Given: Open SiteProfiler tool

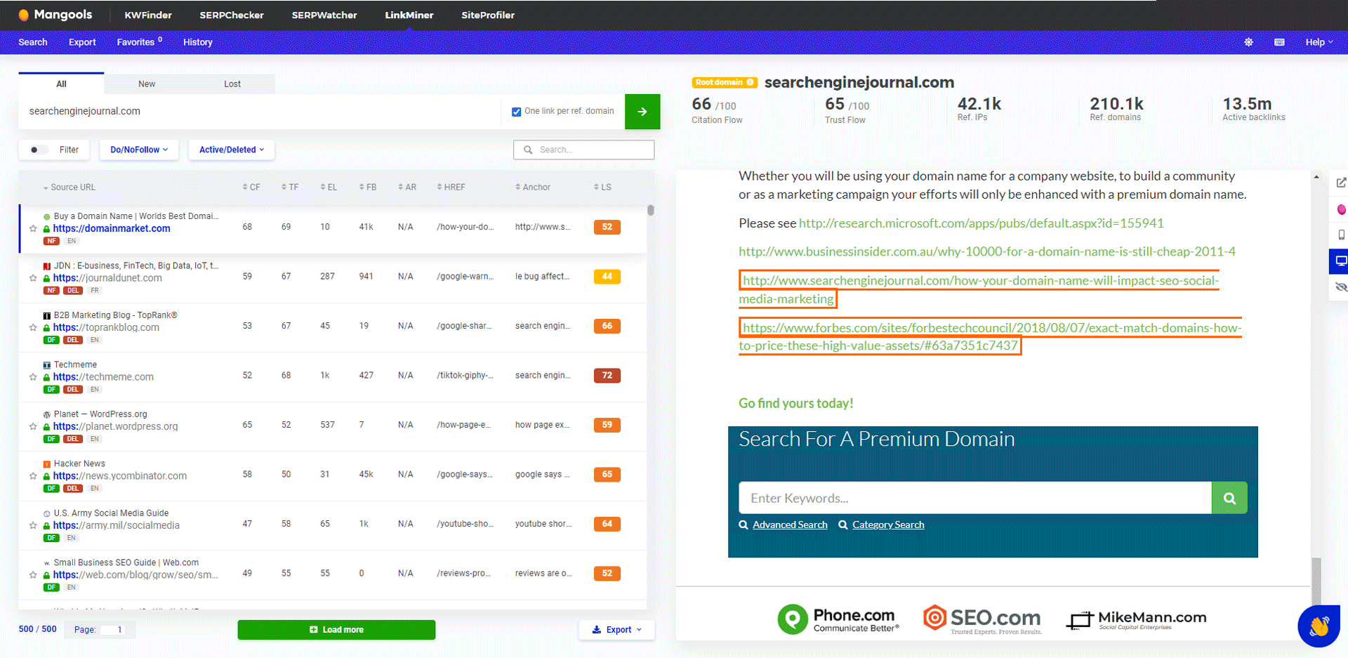Looking at the screenshot, I should pos(488,15).
